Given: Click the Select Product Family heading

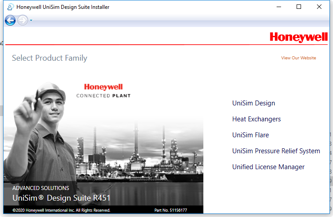Looking at the screenshot, I should point(49,58).
